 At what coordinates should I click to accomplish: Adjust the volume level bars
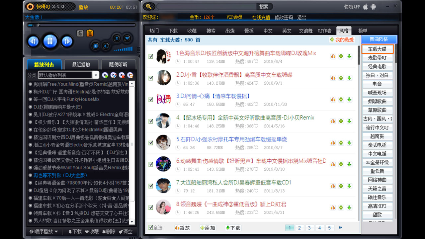tap(124, 49)
